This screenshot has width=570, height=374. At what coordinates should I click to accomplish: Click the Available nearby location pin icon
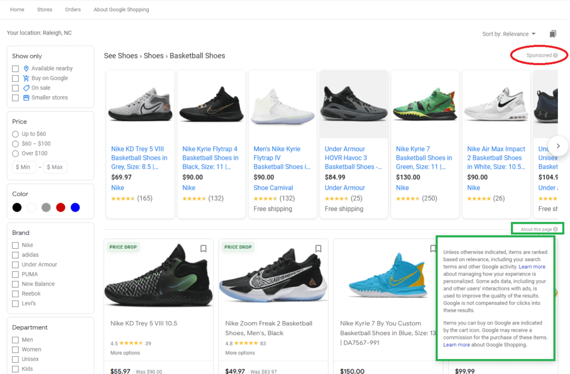pyautogui.click(x=26, y=68)
